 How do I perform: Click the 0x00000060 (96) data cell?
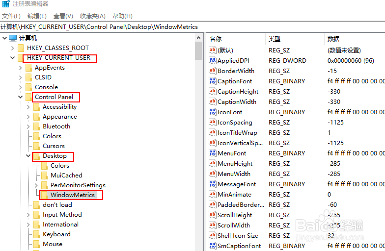click(351, 60)
